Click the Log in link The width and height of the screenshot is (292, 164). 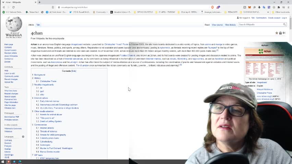[284, 18]
